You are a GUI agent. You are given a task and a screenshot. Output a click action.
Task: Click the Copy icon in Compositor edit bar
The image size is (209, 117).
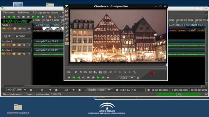(95, 72)
